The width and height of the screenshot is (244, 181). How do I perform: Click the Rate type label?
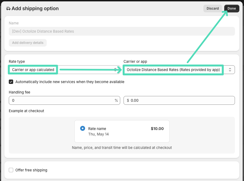tap(17, 62)
